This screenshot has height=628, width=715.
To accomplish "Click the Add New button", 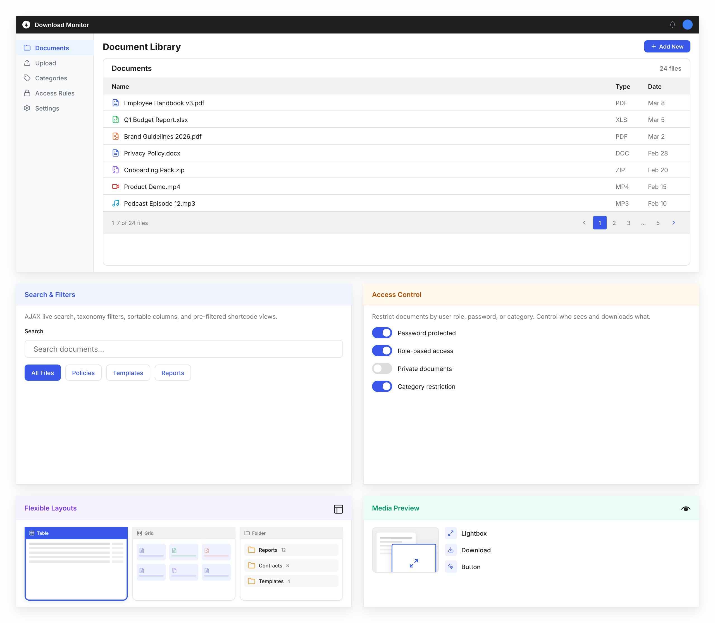I will coord(667,46).
